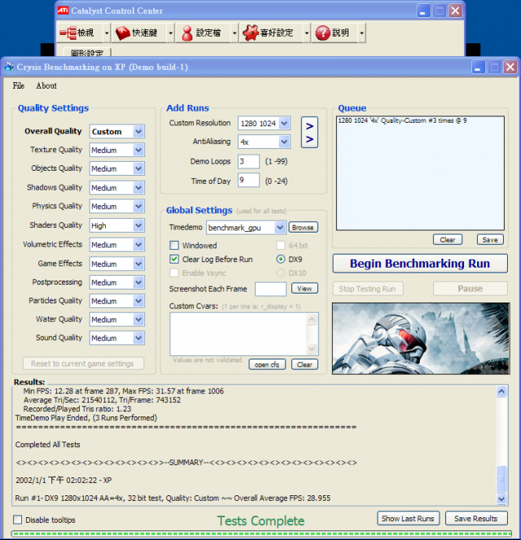Select the queued 1280 1024 4x run entry
The height and width of the screenshot is (540, 521).
(x=402, y=120)
